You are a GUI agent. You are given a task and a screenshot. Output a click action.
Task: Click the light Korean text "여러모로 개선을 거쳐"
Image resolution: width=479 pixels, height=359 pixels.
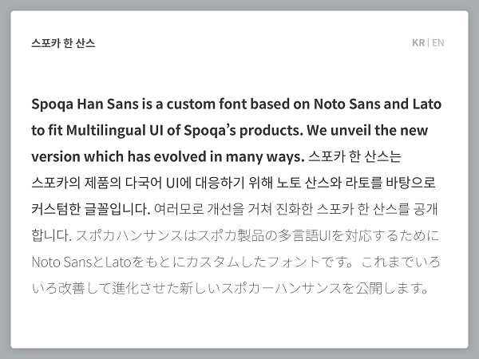(213, 209)
